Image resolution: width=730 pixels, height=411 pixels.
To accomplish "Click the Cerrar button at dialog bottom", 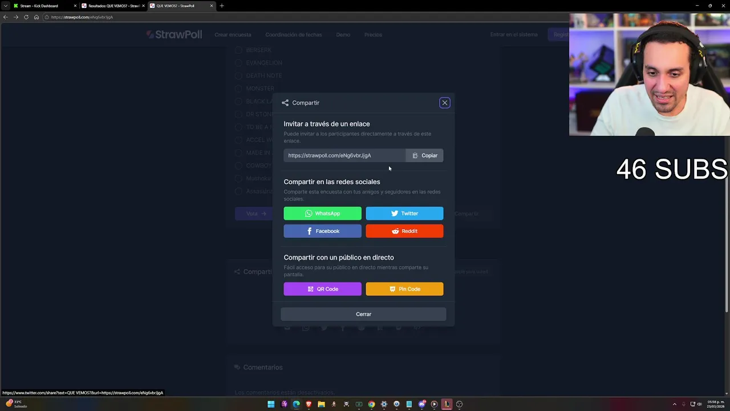I will (363, 314).
